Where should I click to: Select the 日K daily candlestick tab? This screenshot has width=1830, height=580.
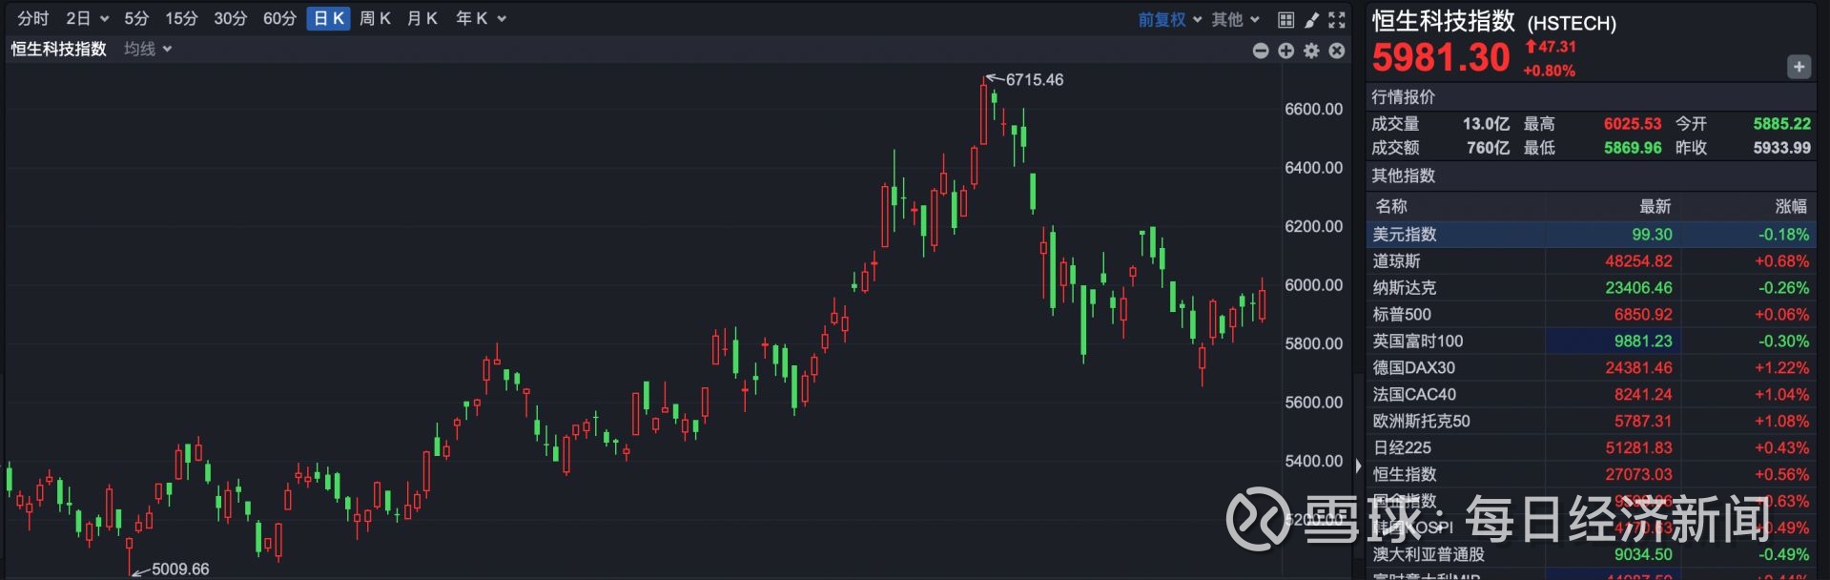coord(329,18)
